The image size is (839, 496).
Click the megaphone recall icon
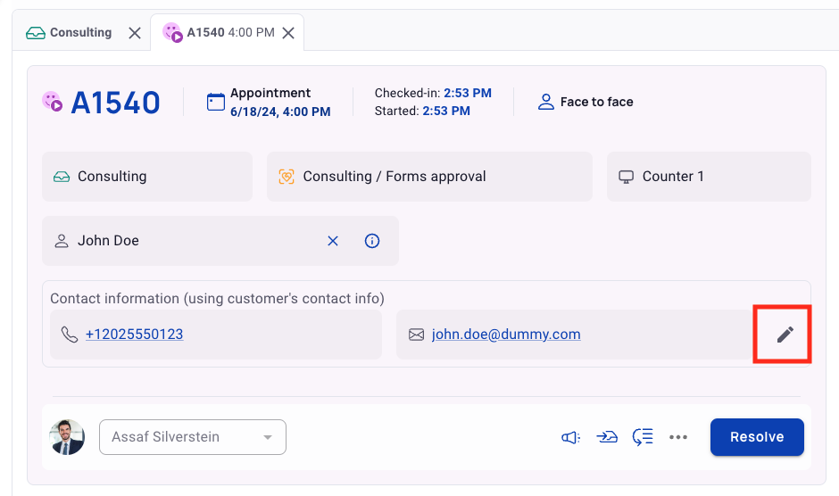coord(571,437)
